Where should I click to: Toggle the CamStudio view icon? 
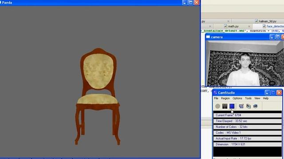click(241, 106)
